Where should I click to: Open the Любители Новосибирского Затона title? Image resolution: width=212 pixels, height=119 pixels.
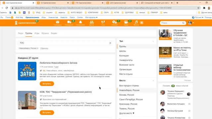58,63
